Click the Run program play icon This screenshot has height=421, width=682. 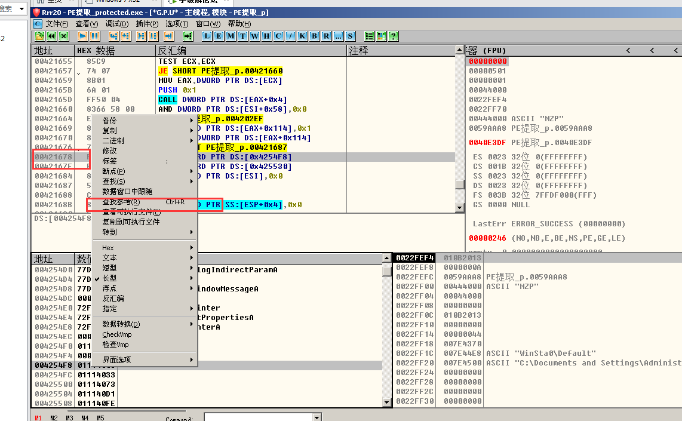tap(82, 36)
